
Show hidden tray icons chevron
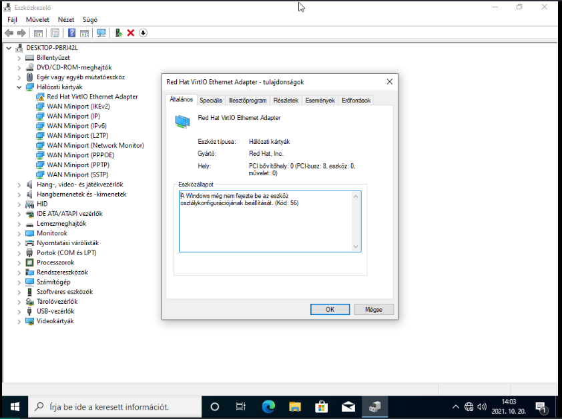[456, 407]
